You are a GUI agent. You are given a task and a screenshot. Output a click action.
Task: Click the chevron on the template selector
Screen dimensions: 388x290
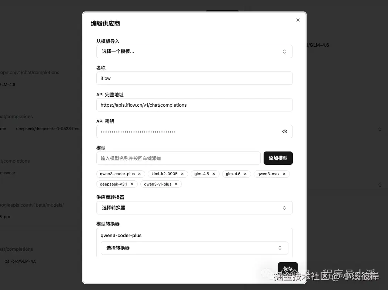[x=284, y=51]
